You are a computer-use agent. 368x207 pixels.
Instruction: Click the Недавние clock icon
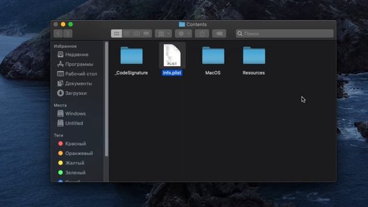pos(60,54)
